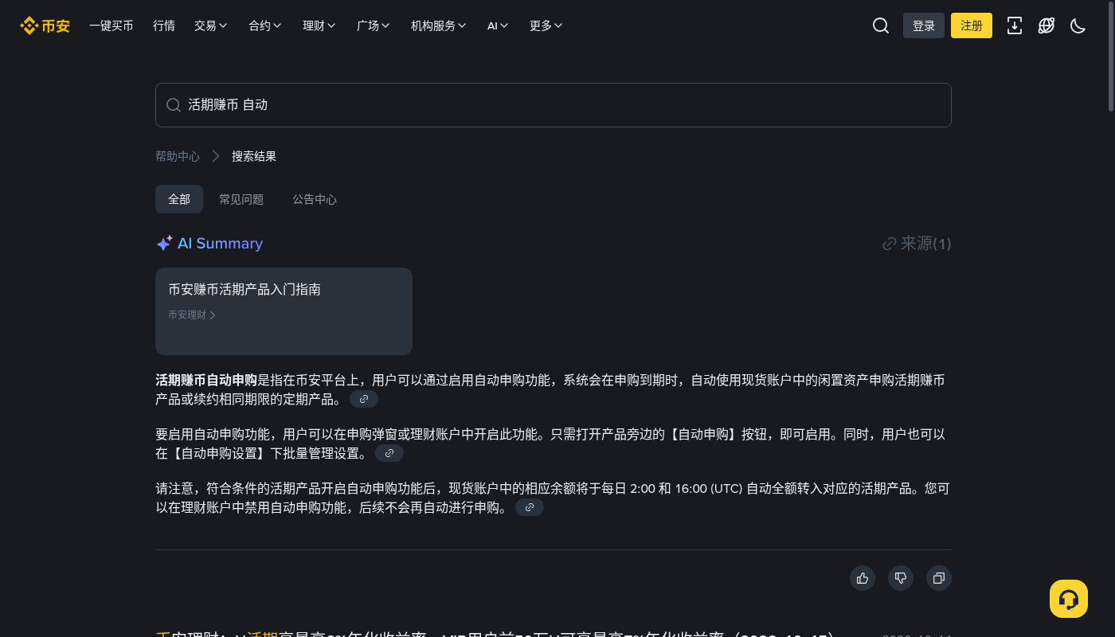Viewport: 1115px width, 637px height.
Task: Select the 全部 tab
Action: tap(179, 199)
